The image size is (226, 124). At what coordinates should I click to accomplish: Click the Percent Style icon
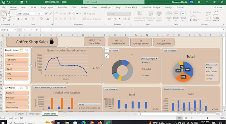point(116,19)
